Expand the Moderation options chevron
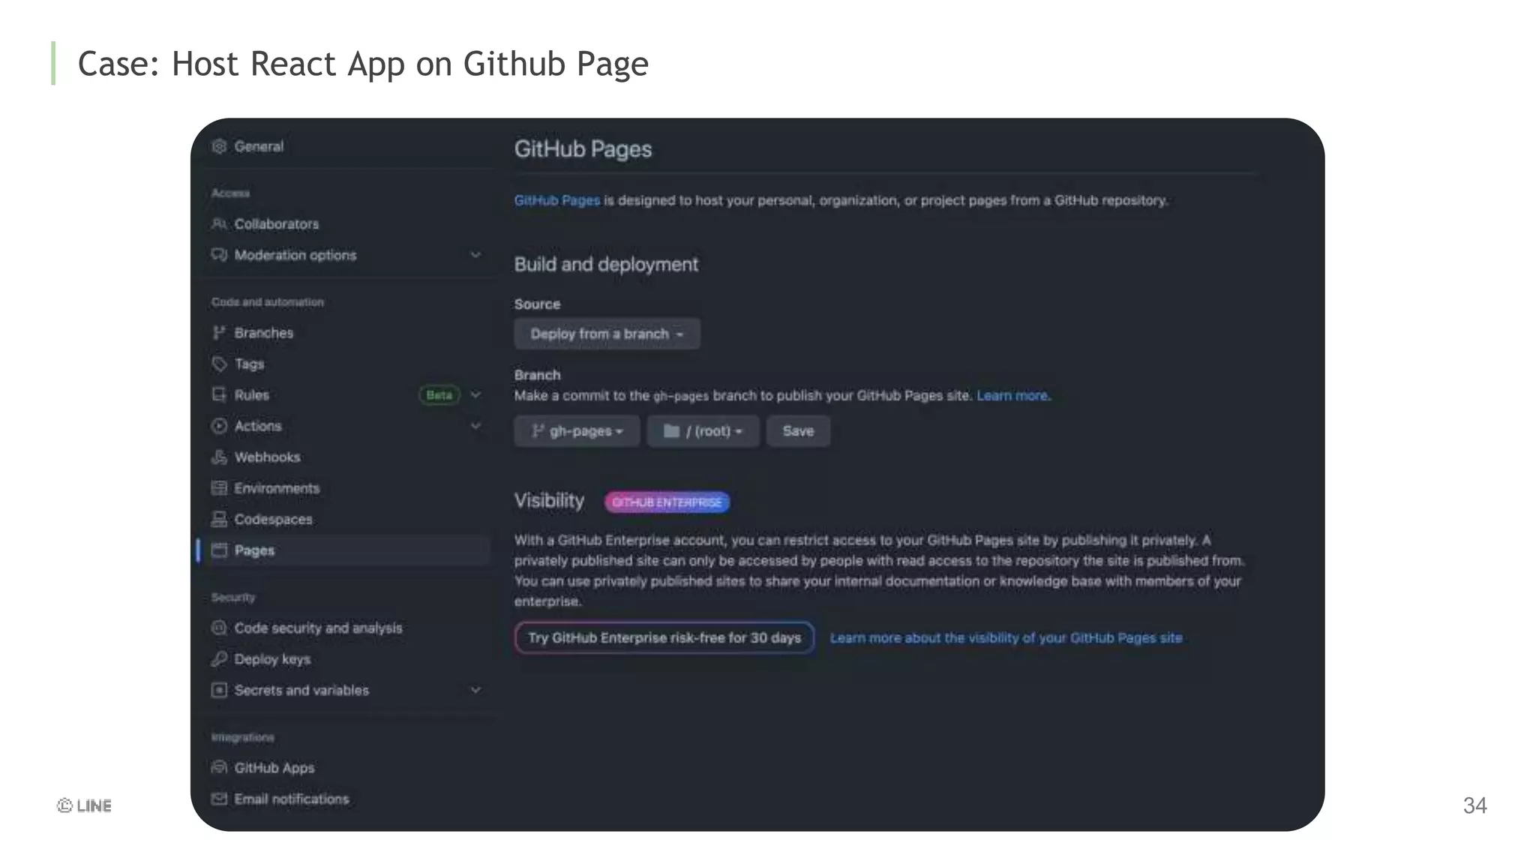This screenshot has width=1536, height=864. point(475,255)
